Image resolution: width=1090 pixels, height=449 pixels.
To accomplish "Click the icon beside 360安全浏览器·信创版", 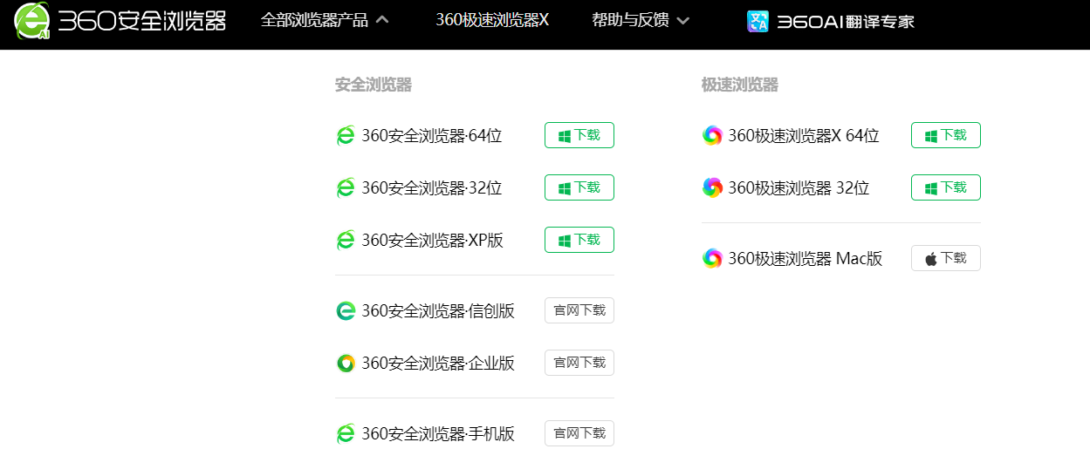I will click(346, 311).
